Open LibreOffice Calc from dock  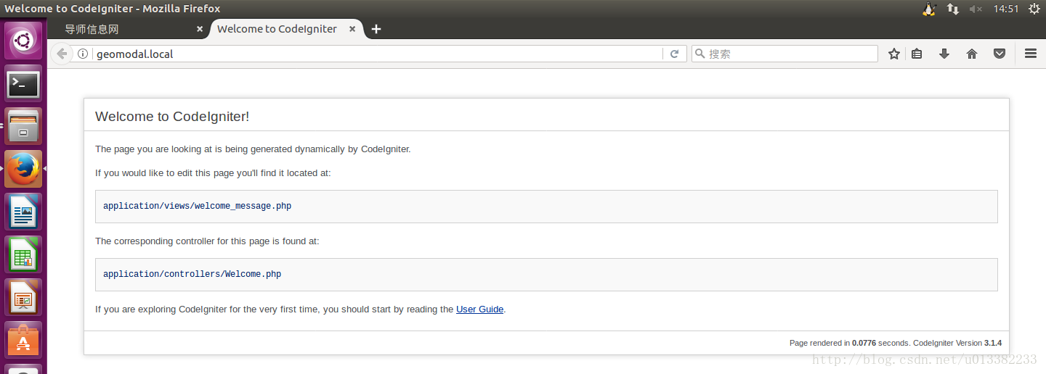coord(23,254)
